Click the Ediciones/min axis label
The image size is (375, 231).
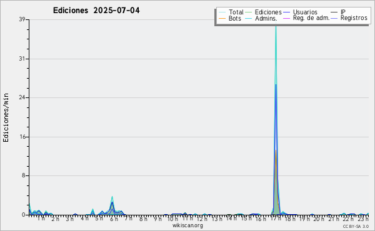coord(6,117)
